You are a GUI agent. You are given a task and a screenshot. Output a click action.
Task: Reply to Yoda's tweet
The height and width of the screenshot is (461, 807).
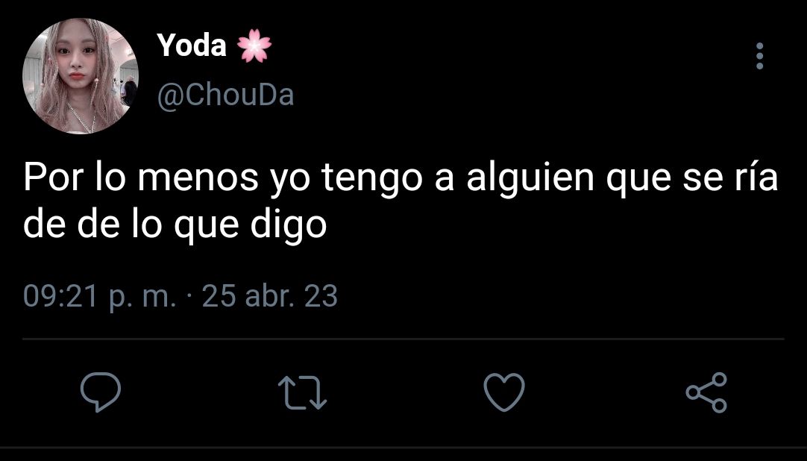[101, 392]
